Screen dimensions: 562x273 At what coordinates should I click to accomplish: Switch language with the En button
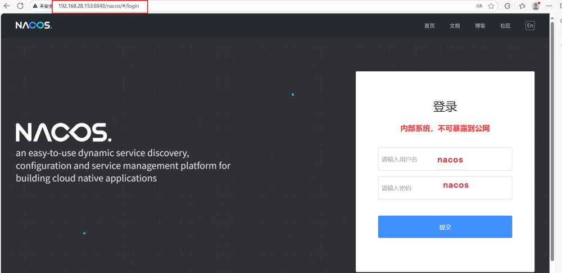pos(530,25)
